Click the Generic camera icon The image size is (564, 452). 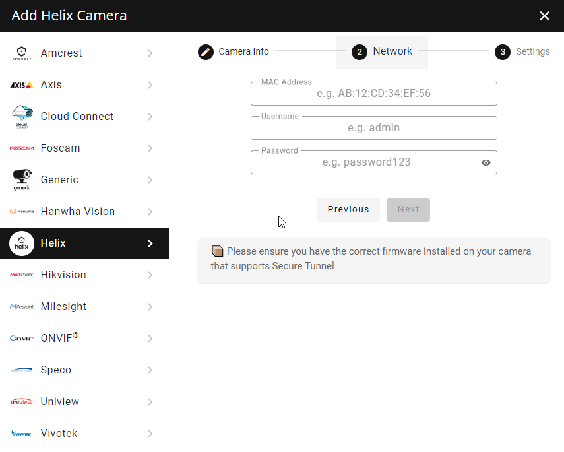click(22, 179)
